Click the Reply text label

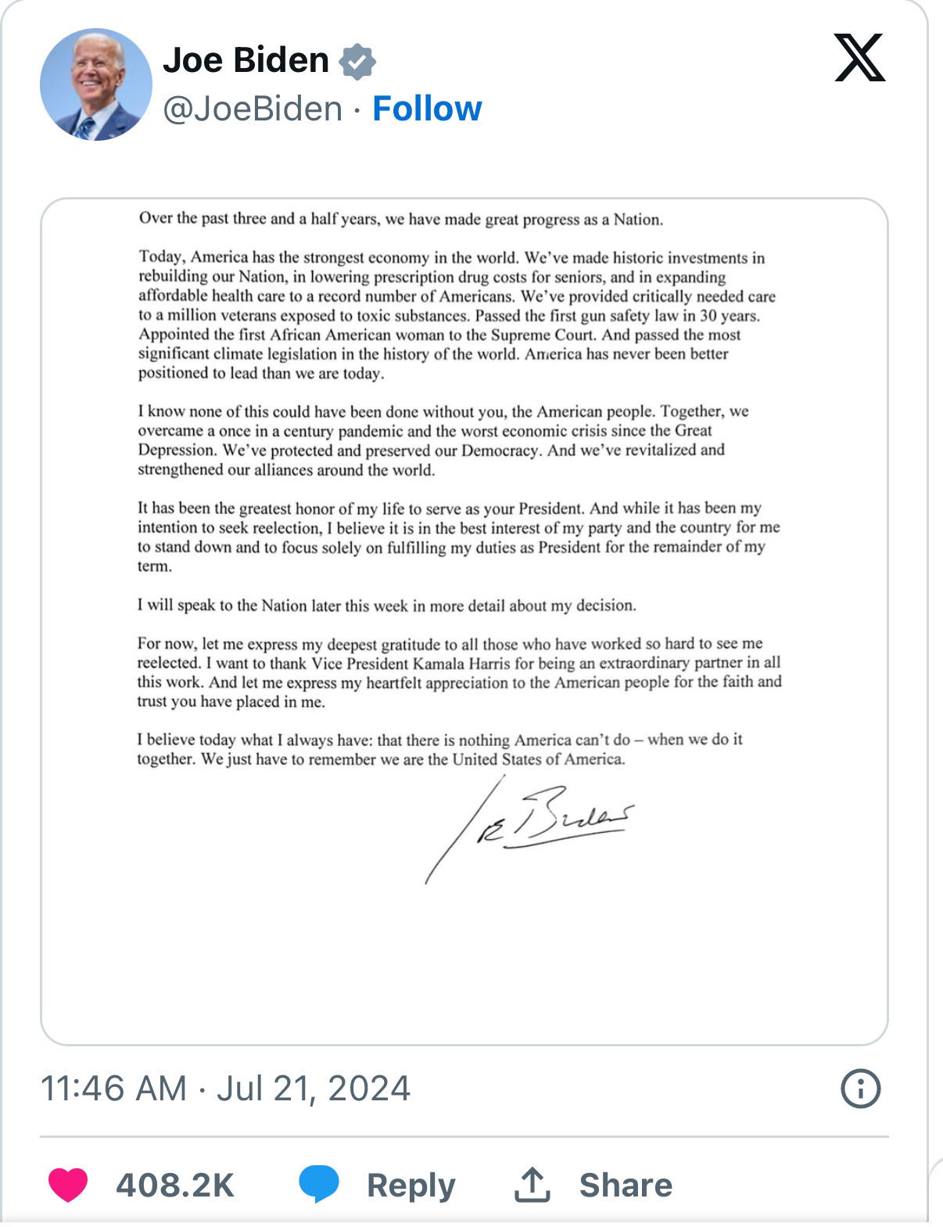point(411,1185)
